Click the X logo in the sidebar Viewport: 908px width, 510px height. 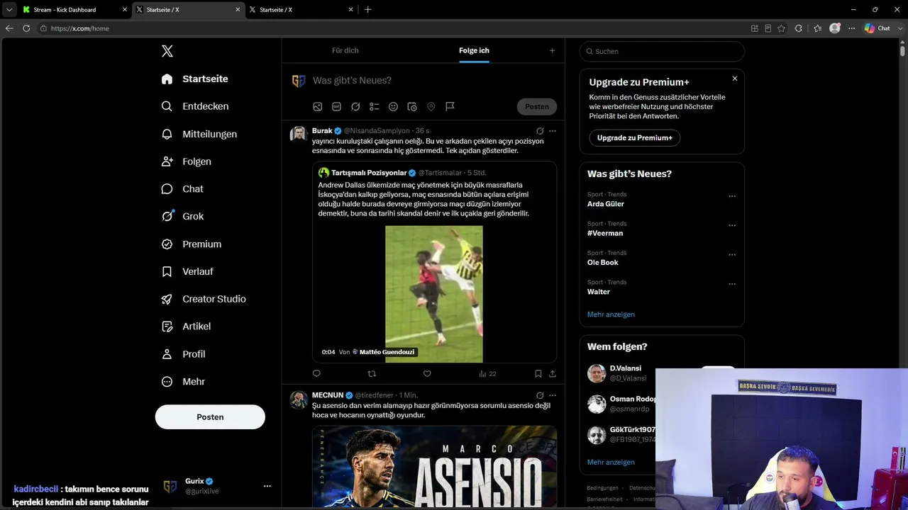[167, 51]
